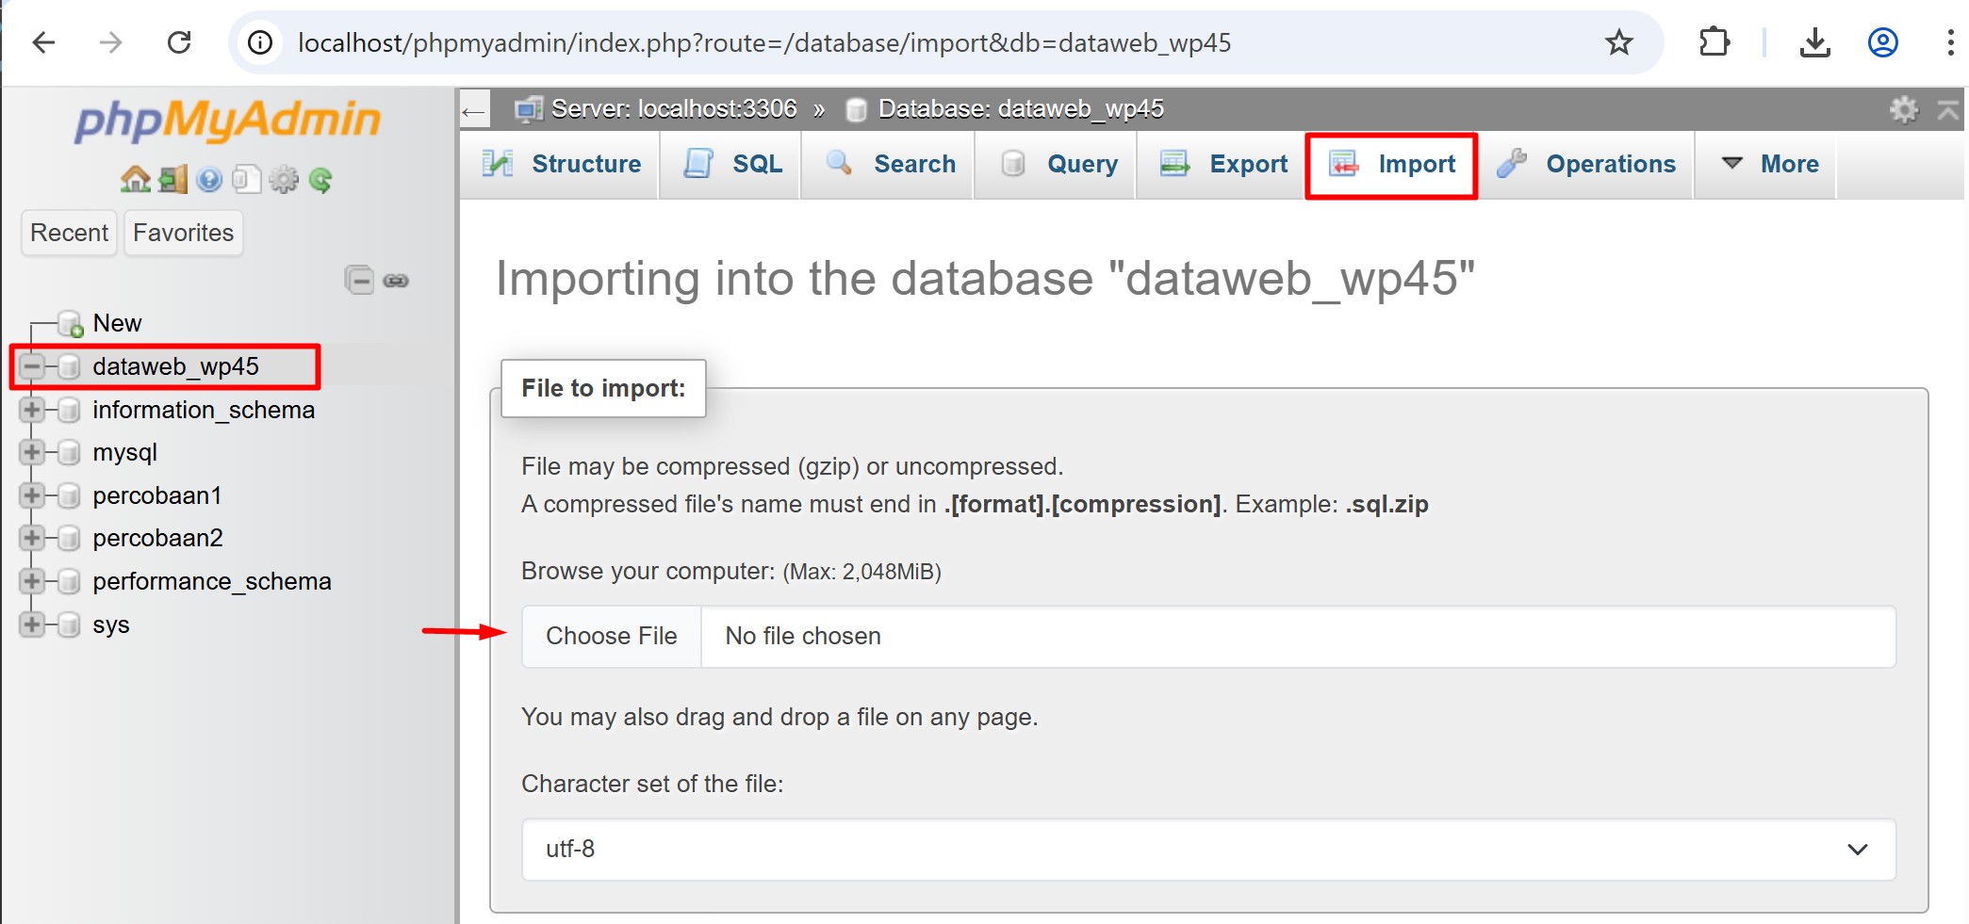Switch to the Structure tab

pos(563,164)
